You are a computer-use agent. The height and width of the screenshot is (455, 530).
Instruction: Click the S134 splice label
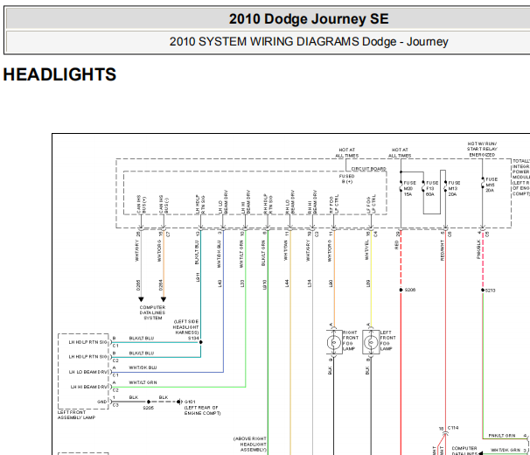point(193,339)
